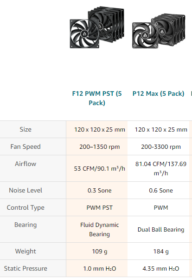This screenshot has height=279, width=192.
Task: Click the Fluid Dynamic Bearing cell
Action: point(100,230)
